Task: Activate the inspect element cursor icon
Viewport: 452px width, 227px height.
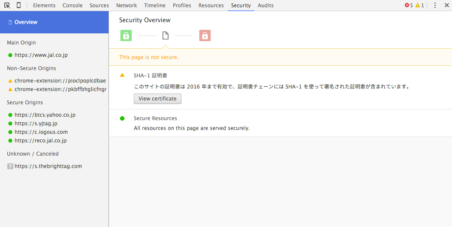Action: (7, 6)
